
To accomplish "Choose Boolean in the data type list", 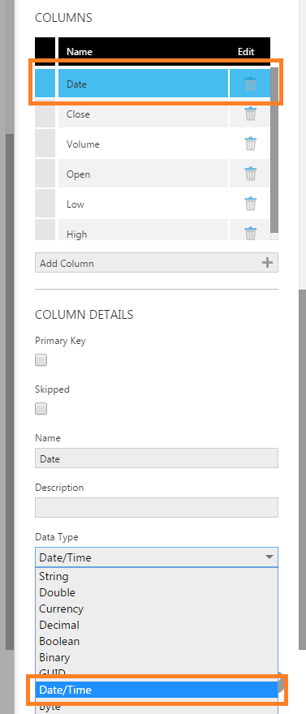I will (156, 641).
